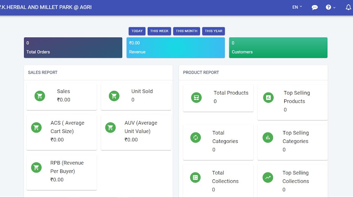Click the ₹0.00 value in Revenue card
The height and width of the screenshot is (198, 353).
(x=134, y=43)
